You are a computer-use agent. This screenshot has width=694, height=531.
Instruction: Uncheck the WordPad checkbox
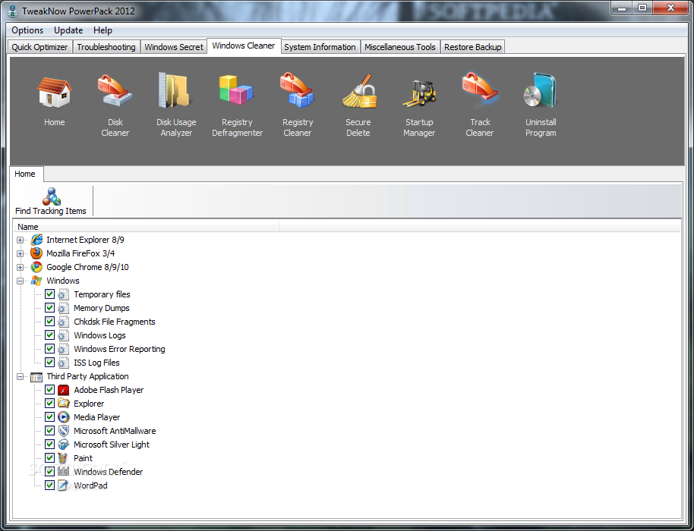[49, 485]
